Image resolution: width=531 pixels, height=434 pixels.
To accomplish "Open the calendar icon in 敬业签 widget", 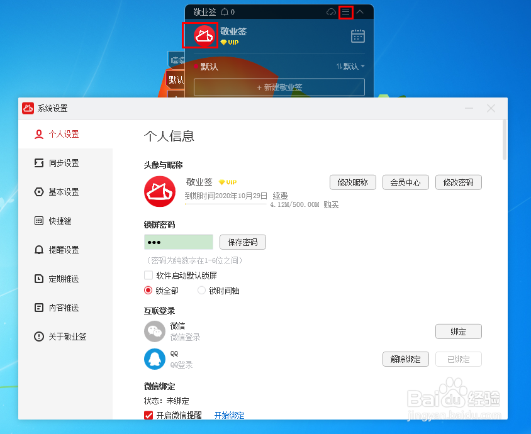I will tap(357, 36).
